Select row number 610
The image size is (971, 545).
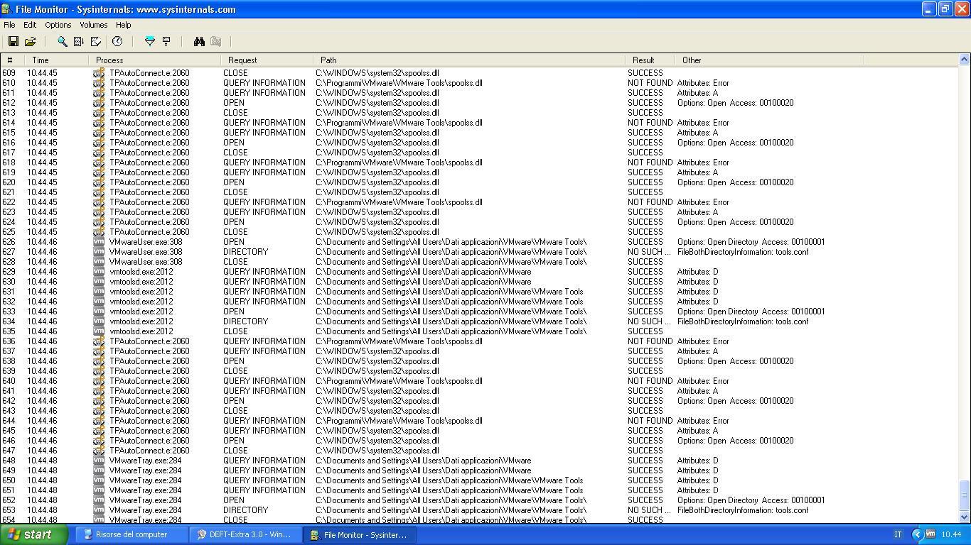tap(9, 83)
